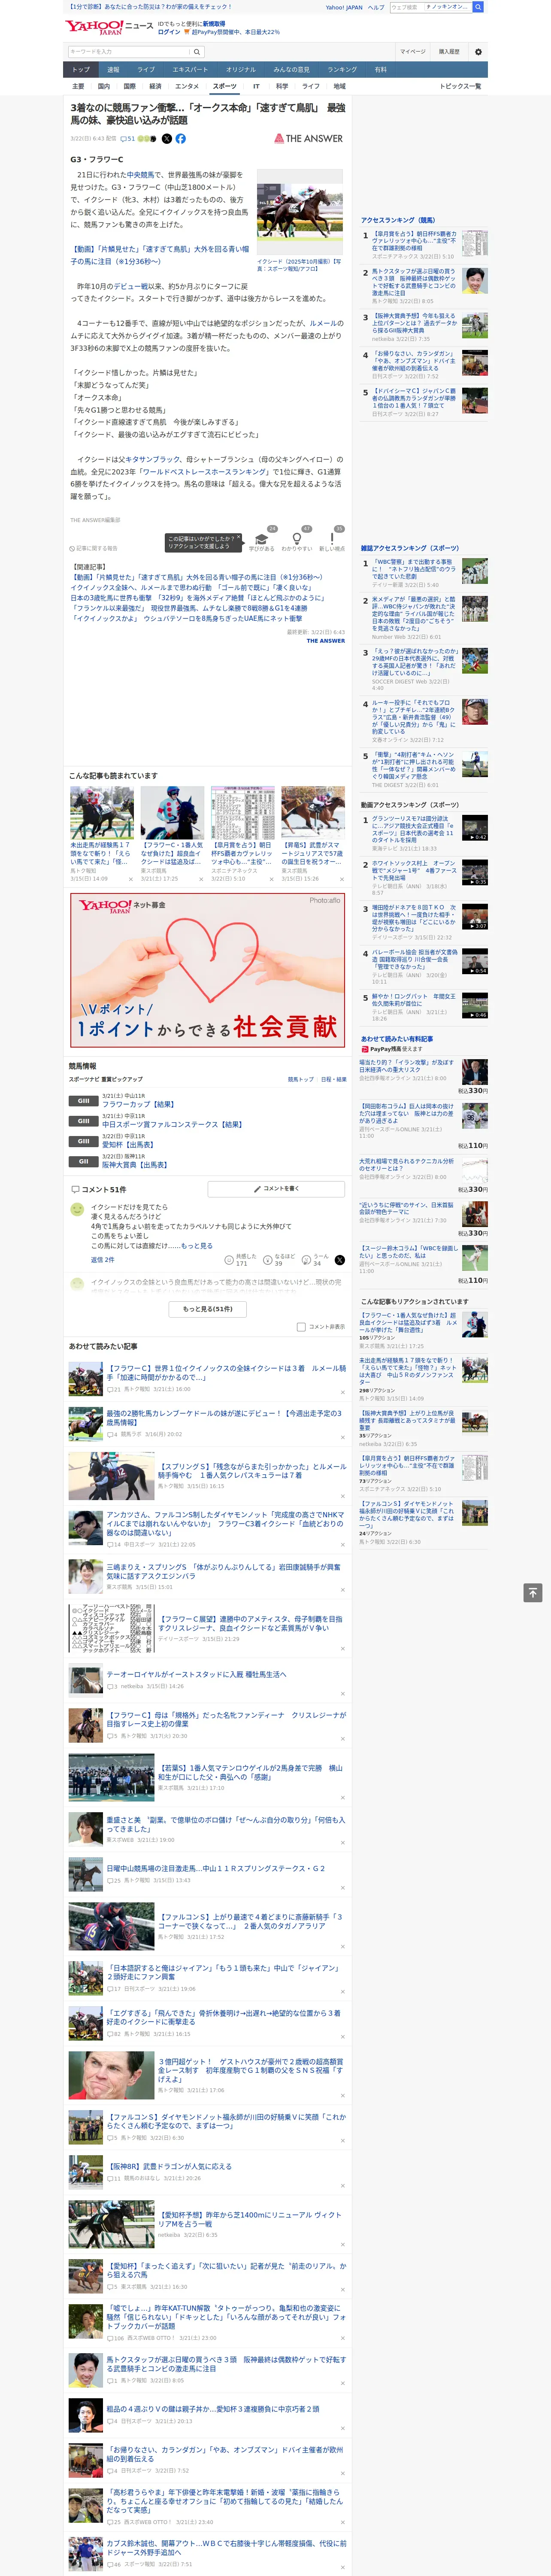Click the scroll-to-top arrow button

[533, 1593]
